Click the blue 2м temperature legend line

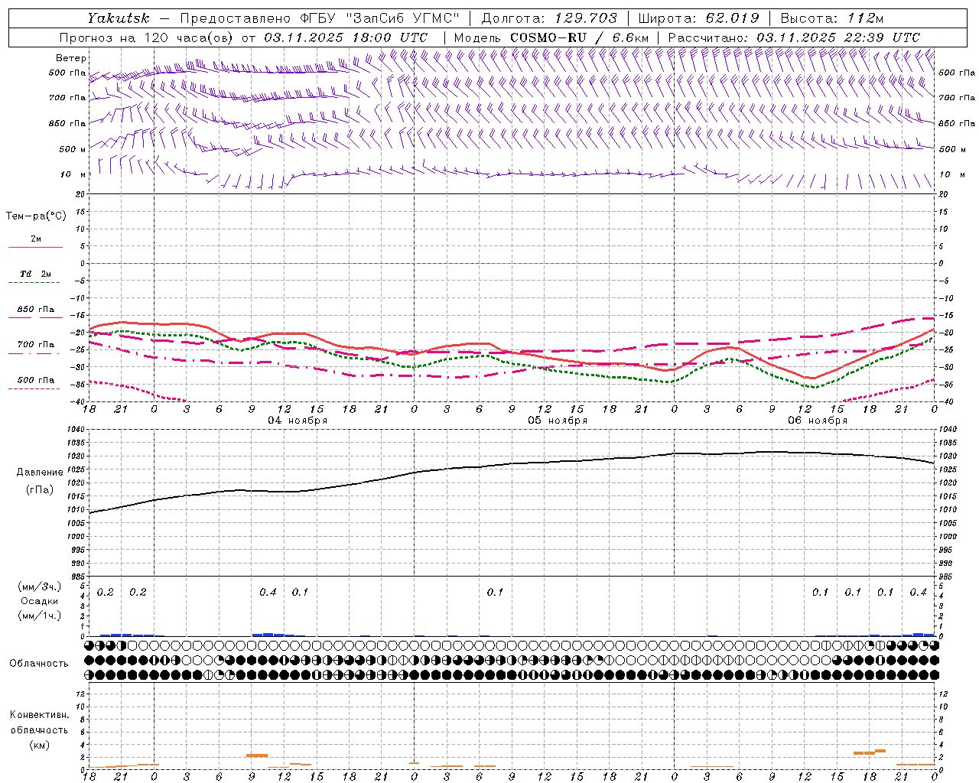point(35,247)
